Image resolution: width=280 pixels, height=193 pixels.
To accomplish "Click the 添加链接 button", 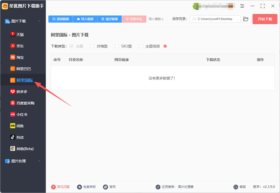I will 61,19.
